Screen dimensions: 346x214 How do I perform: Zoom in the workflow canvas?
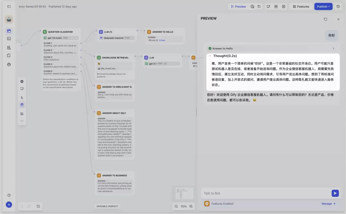(x=191, y=206)
